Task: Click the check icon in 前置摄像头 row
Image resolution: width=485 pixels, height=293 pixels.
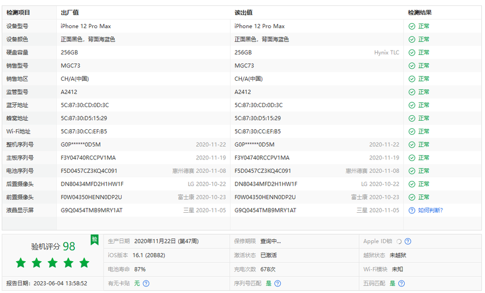Action: (412, 197)
